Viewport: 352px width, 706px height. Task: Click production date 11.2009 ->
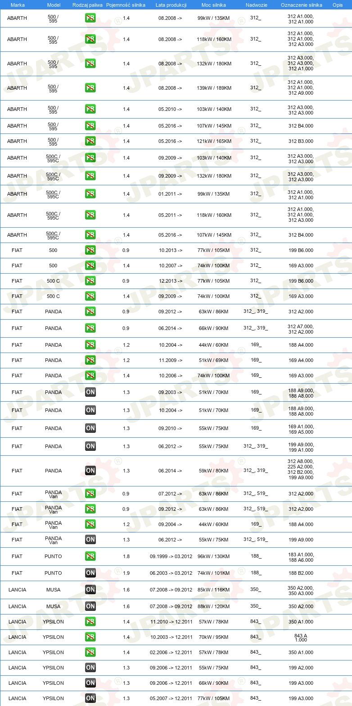pos(170,360)
